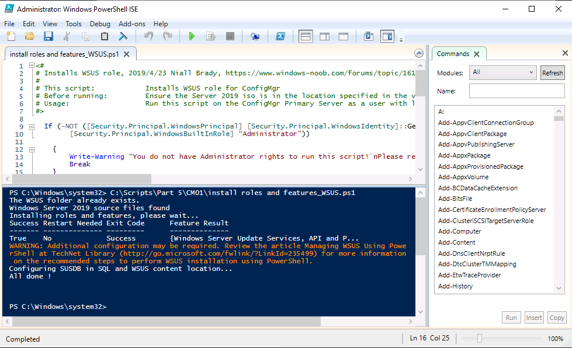572x348 pixels.
Task: Click the Insert button in Commands pane
Action: (x=534, y=318)
